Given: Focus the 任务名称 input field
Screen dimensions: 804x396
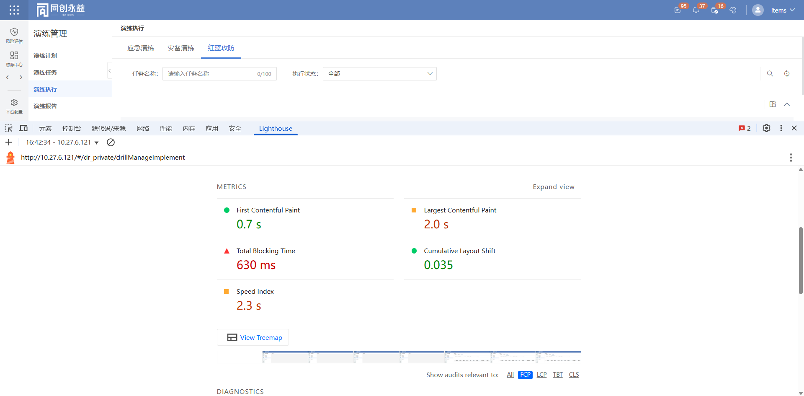Looking at the screenshot, I should tap(219, 74).
